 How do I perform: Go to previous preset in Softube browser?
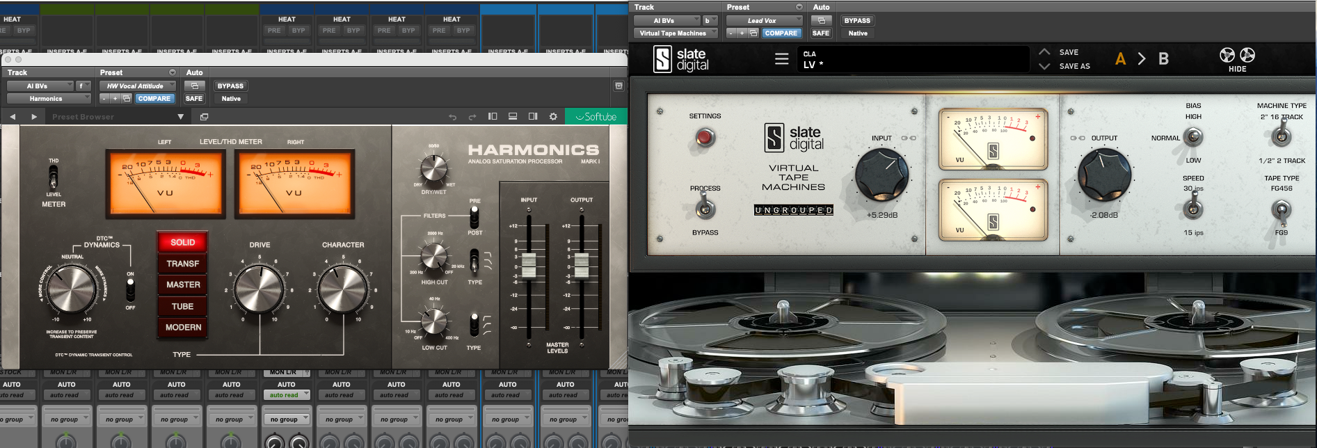pyautogui.click(x=13, y=117)
